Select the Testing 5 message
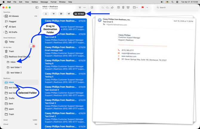200x129 pixels. pyautogui.click(x=64, y=78)
